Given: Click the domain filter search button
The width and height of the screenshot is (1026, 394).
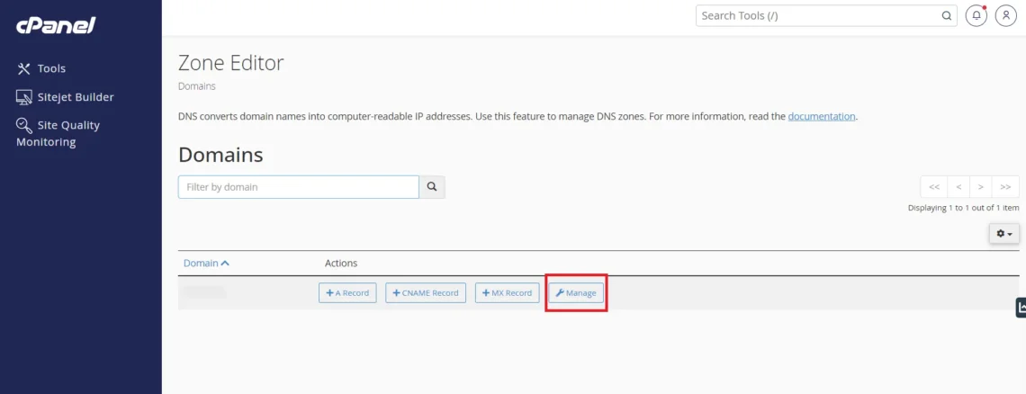Looking at the screenshot, I should point(432,186).
